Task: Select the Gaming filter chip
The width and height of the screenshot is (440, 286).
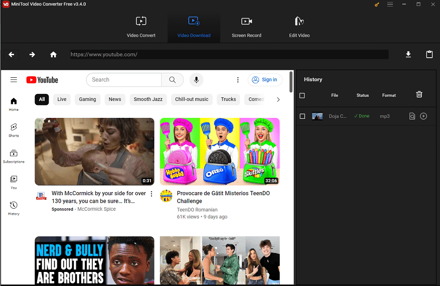Action: click(88, 99)
